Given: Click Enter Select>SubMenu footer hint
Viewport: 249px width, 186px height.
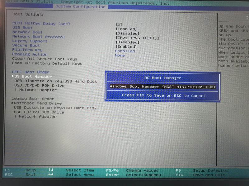Looking at the screenshot, I should [x=134, y=175].
